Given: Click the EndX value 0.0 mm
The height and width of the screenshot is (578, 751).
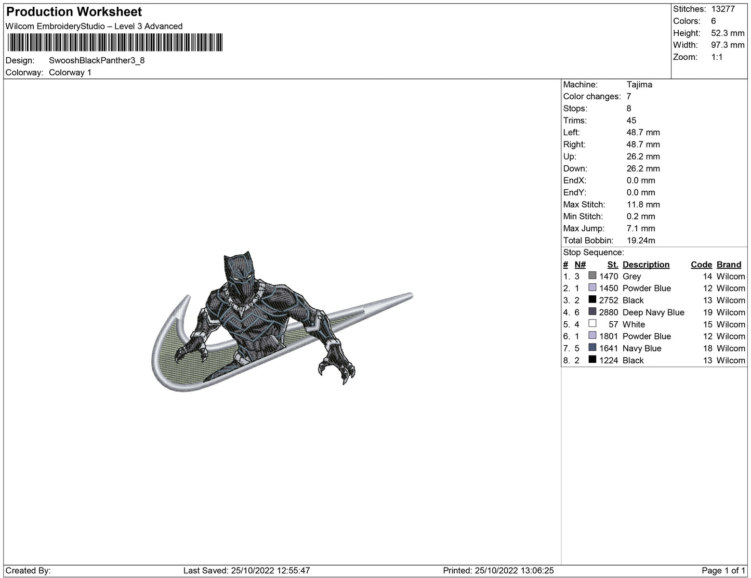Looking at the screenshot, I should [x=641, y=180].
